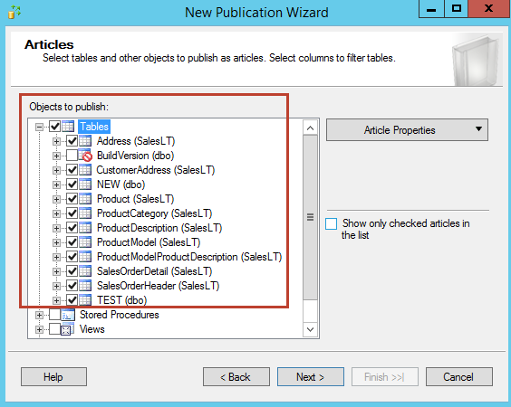The height and width of the screenshot is (407, 511).
Task: Open the Article Properties dropdown
Action: click(407, 130)
